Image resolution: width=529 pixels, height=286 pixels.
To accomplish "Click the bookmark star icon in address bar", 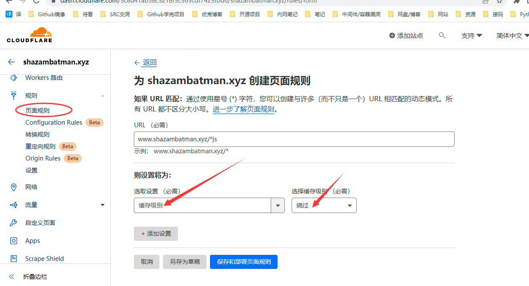I will pyautogui.click(x=499, y=1).
